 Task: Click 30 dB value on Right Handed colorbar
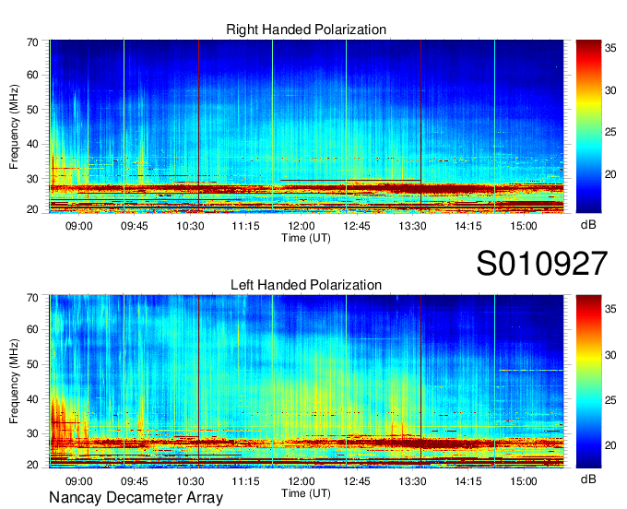click(610, 90)
